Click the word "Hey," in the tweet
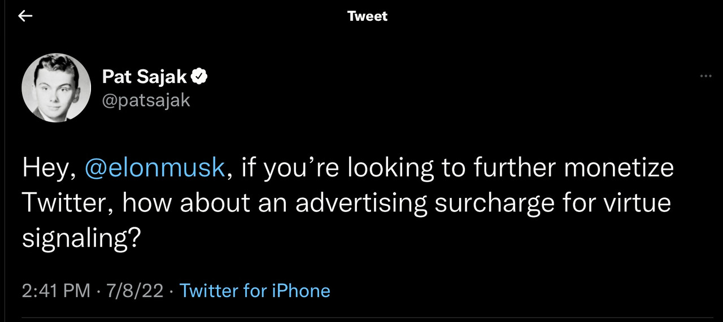The height and width of the screenshot is (322, 723). pyautogui.click(x=49, y=169)
